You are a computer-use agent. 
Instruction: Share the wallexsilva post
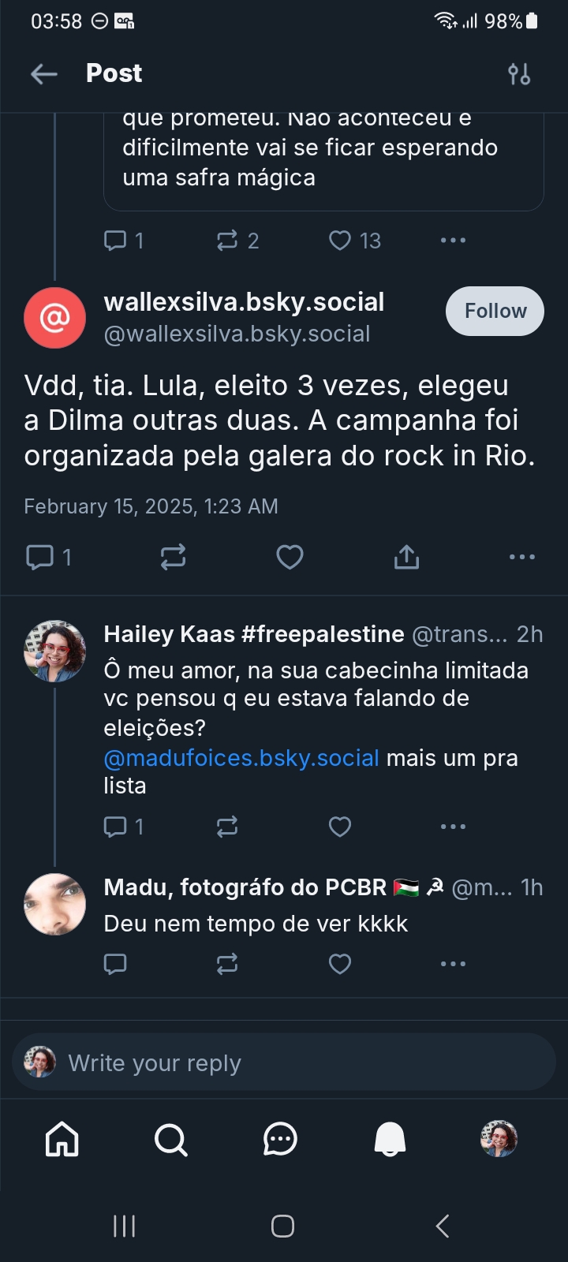click(x=406, y=558)
